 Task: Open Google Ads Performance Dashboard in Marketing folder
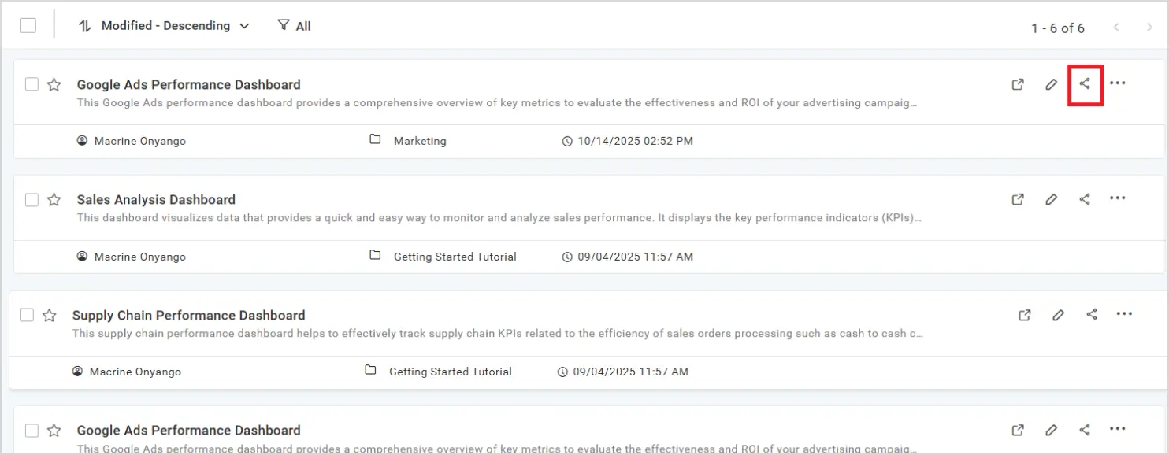coord(188,84)
